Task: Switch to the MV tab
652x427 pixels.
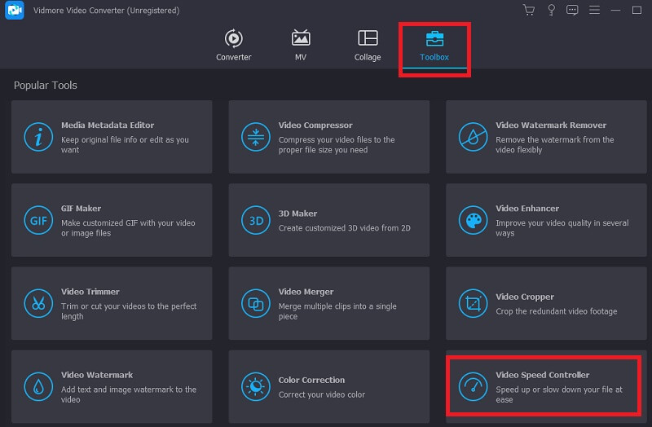Action: [301, 46]
